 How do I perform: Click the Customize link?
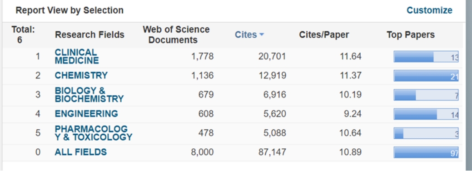pos(429,10)
